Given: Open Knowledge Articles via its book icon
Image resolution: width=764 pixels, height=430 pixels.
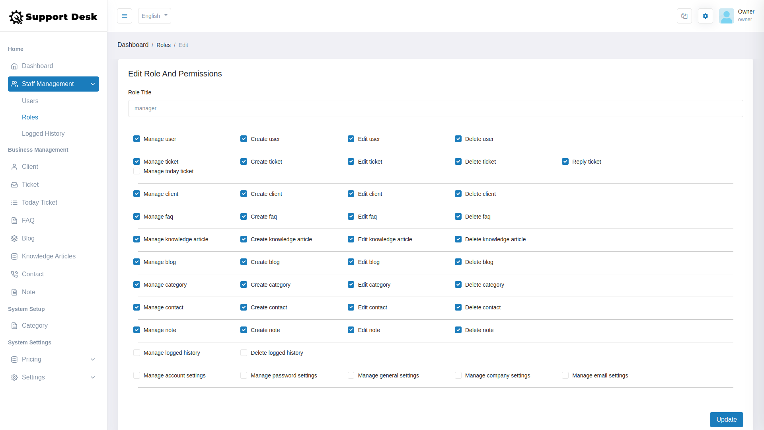Looking at the screenshot, I should [x=14, y=256].
